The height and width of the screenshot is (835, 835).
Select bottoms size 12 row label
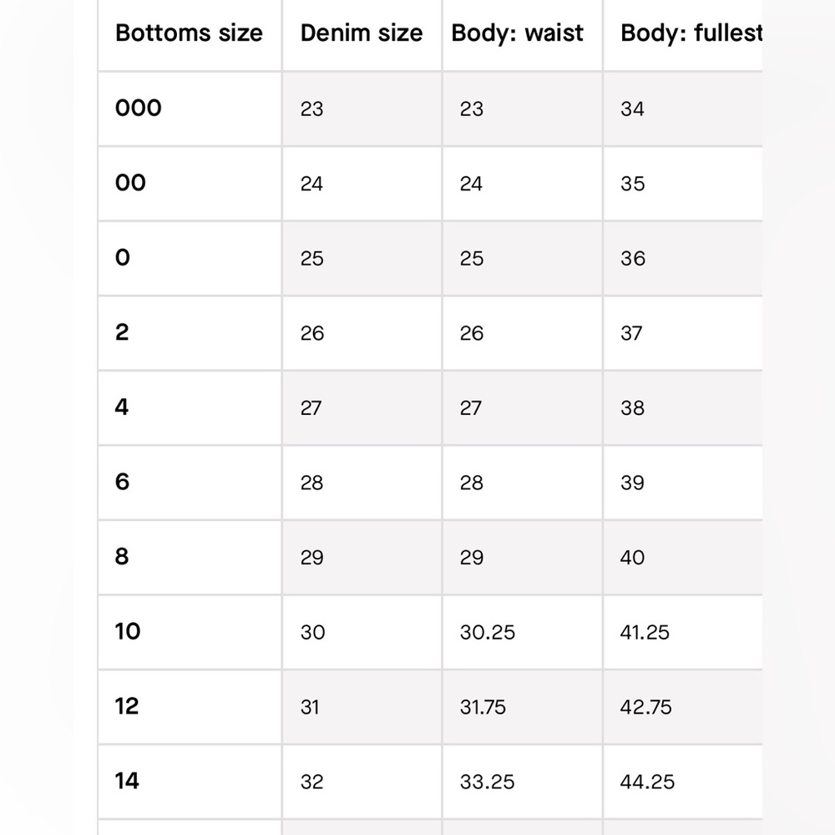(127, 706)
